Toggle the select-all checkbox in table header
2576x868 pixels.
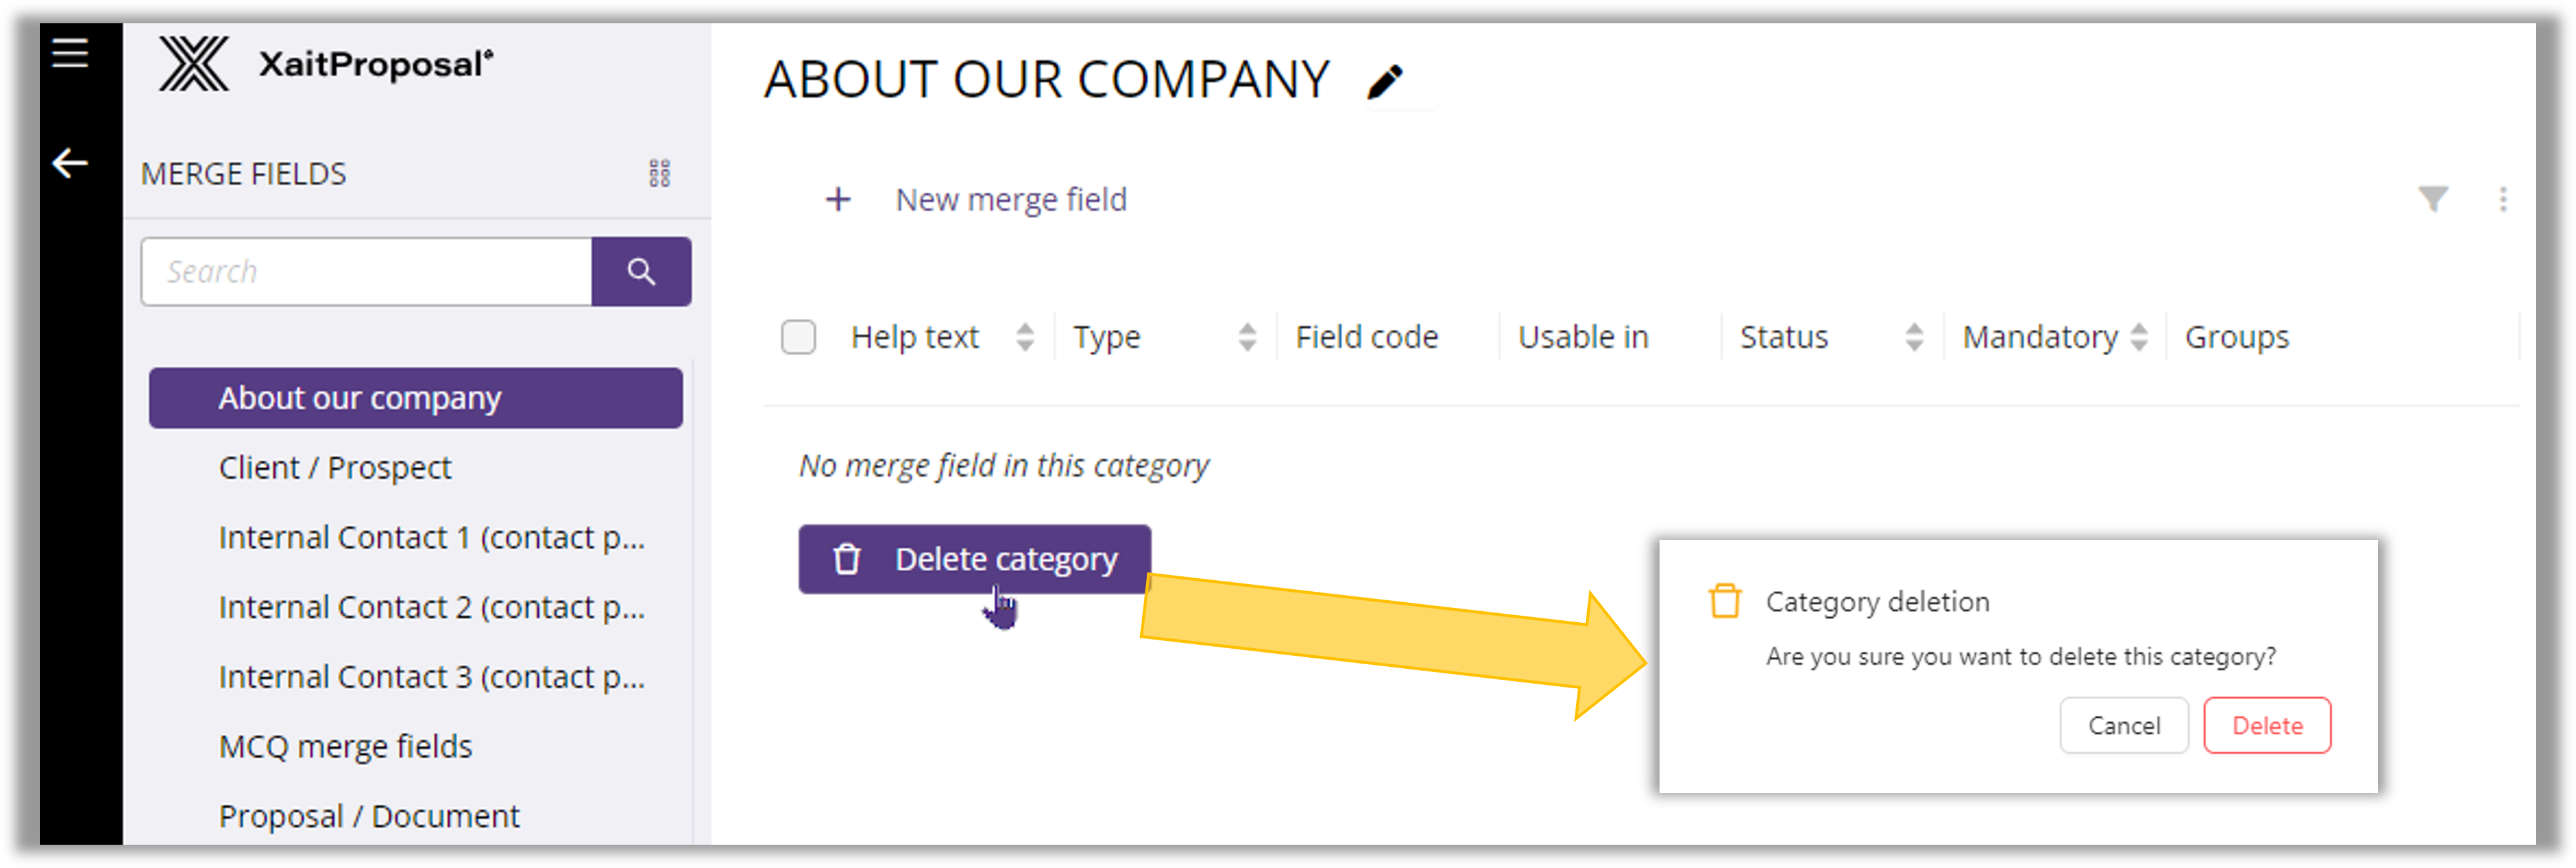[798, 338]
